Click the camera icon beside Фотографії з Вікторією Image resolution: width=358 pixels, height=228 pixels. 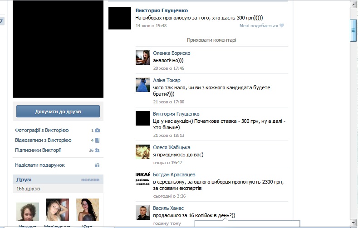click(97, 130)
